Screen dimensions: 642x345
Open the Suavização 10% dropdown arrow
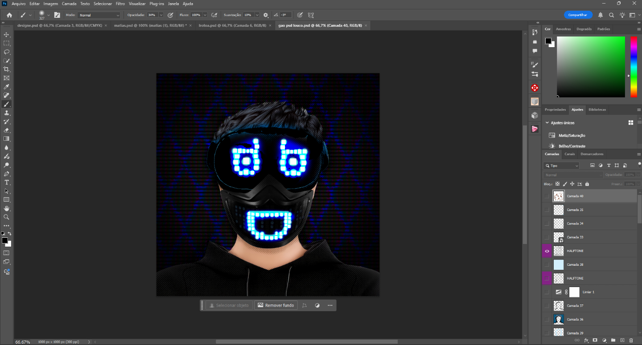[257, 15]
